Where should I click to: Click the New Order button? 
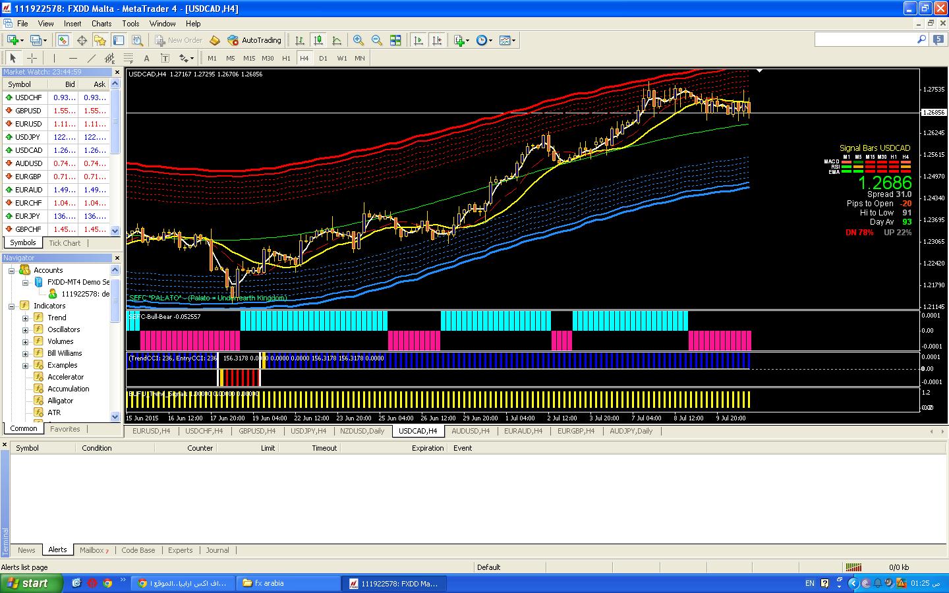point(179,40)
